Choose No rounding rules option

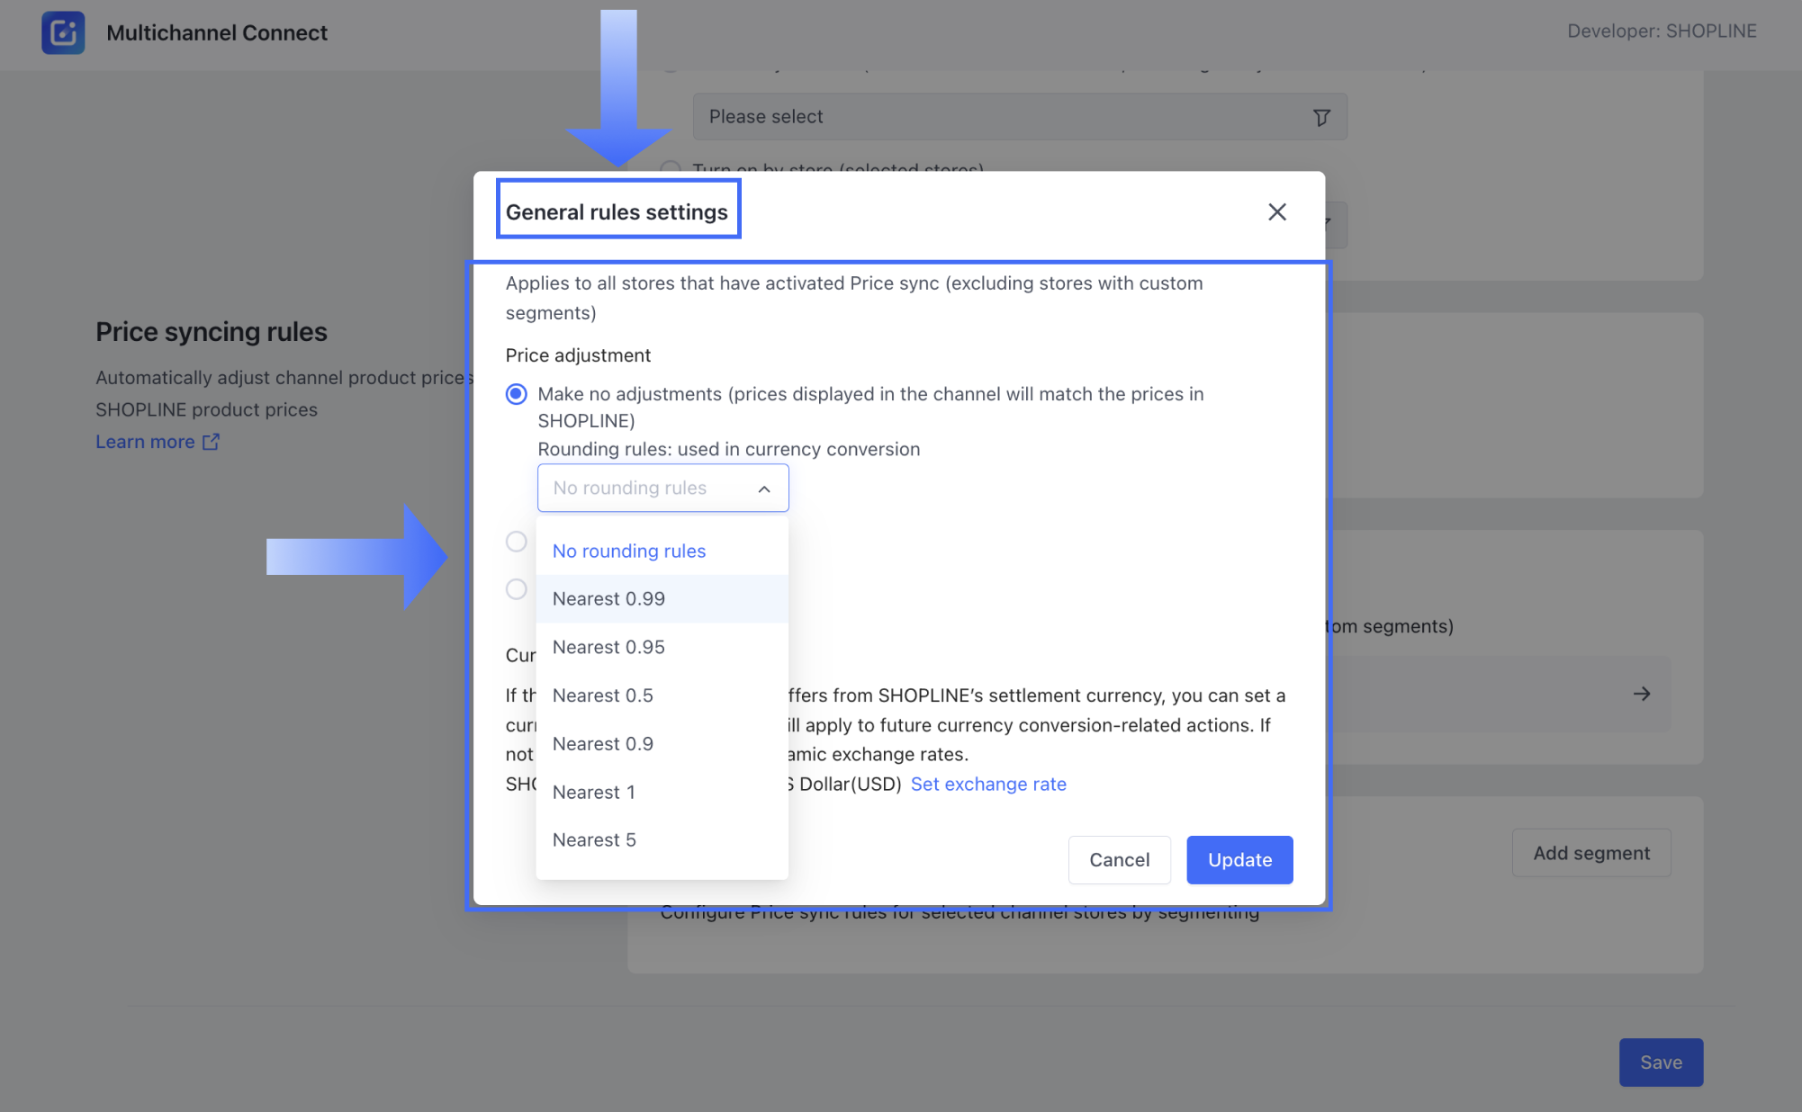pyautogui.click(x=628, y=551)
